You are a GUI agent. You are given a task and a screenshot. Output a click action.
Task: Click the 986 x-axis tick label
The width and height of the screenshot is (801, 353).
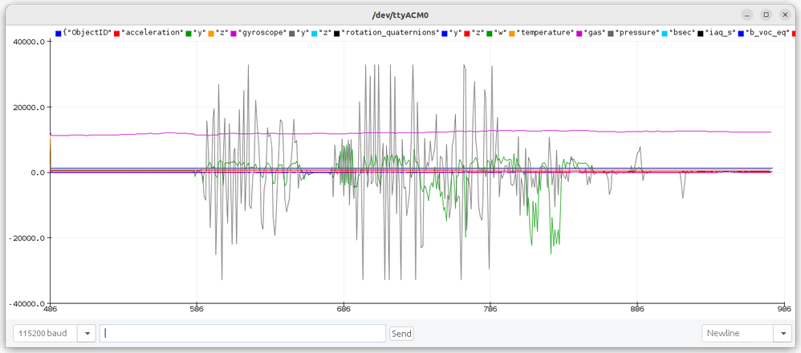(x=784, y=309)
